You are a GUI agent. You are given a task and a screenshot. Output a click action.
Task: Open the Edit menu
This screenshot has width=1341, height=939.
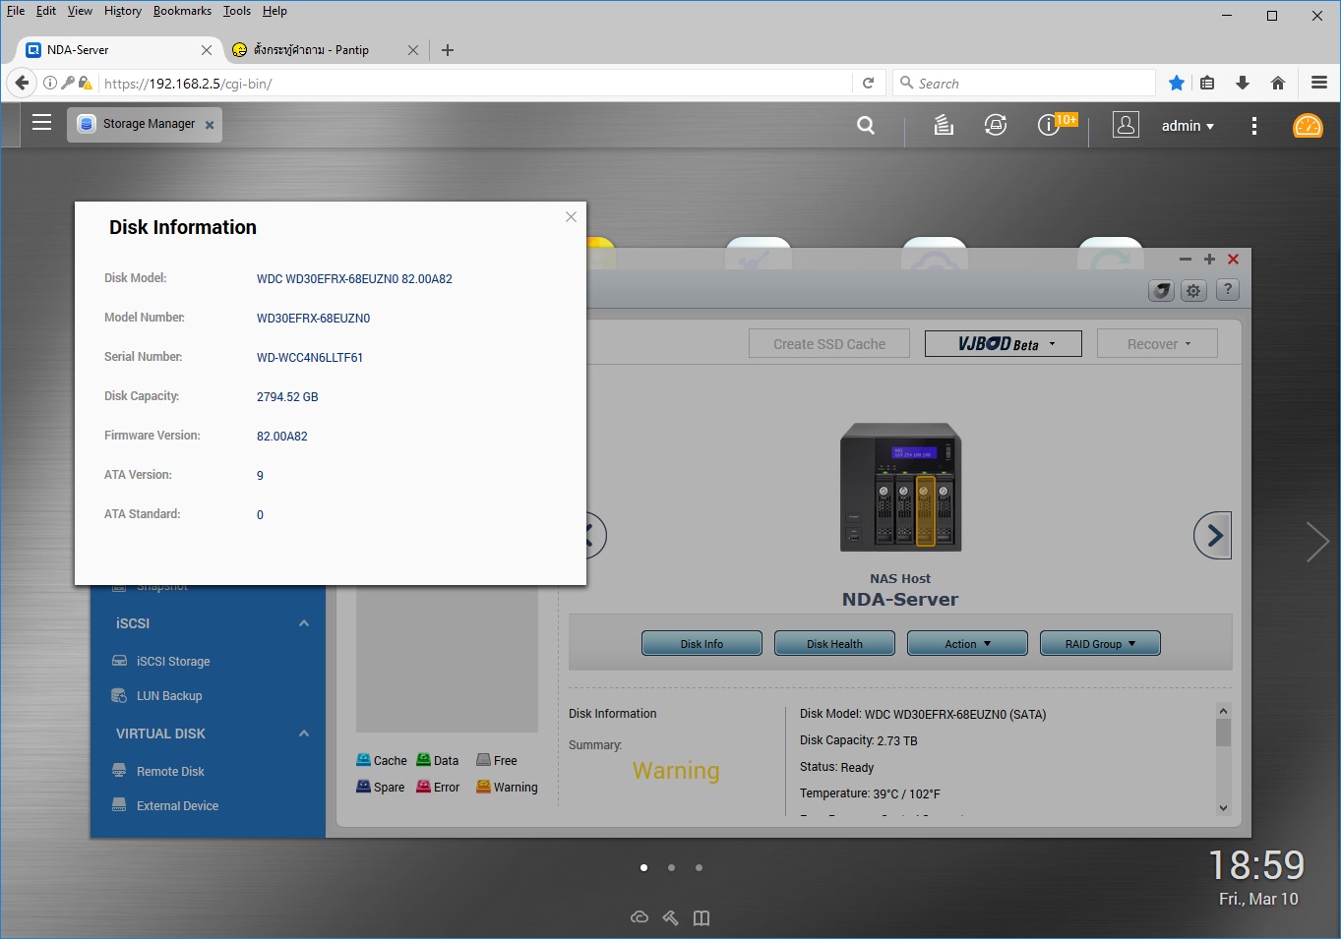coord(46,11)
